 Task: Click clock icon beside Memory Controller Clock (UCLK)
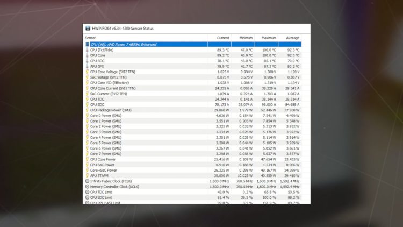tap(87, 187)
